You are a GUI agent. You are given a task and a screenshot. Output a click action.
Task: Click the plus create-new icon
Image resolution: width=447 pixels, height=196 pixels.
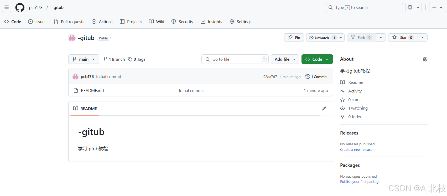[434, 7]
